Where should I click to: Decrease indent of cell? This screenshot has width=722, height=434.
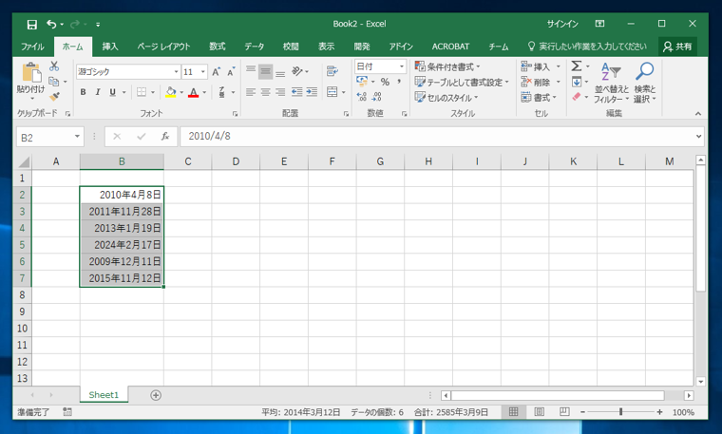[297, 92]
